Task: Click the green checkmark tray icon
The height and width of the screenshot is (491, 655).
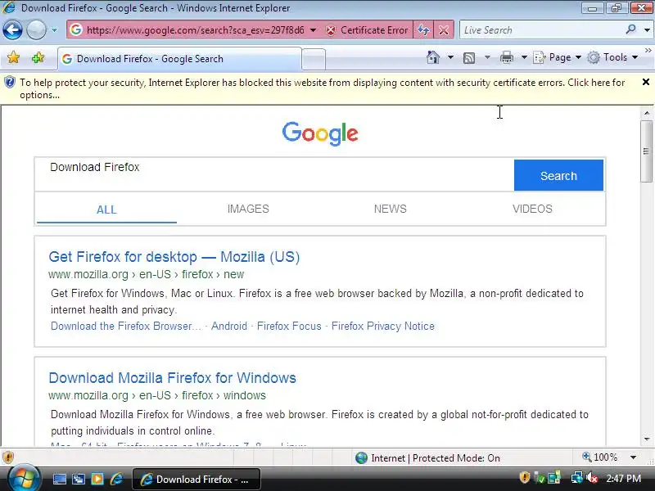Action: pos(540,478)
